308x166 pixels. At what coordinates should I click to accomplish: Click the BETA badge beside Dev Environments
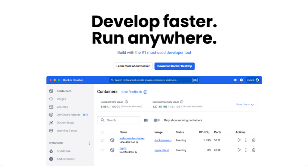pos(85,115)
